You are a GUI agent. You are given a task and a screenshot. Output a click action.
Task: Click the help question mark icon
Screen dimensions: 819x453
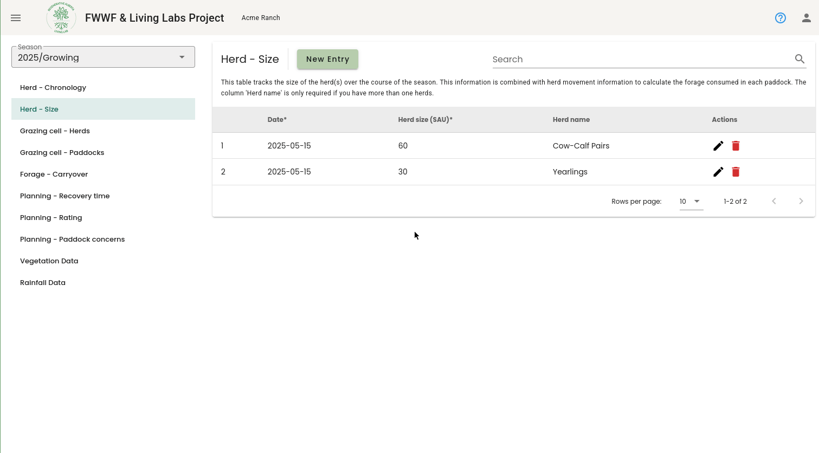(781, 18)
